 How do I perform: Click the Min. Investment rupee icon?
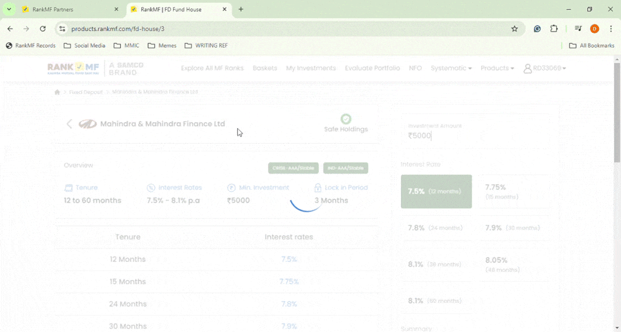(x=231, y=187)
